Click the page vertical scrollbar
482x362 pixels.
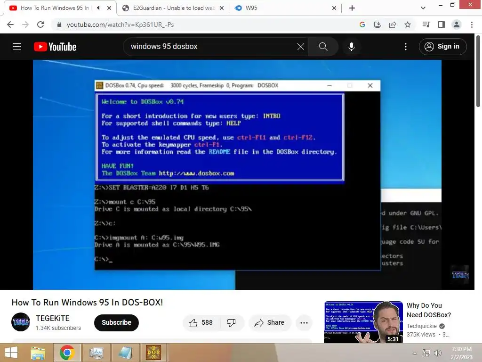(478, 72)
